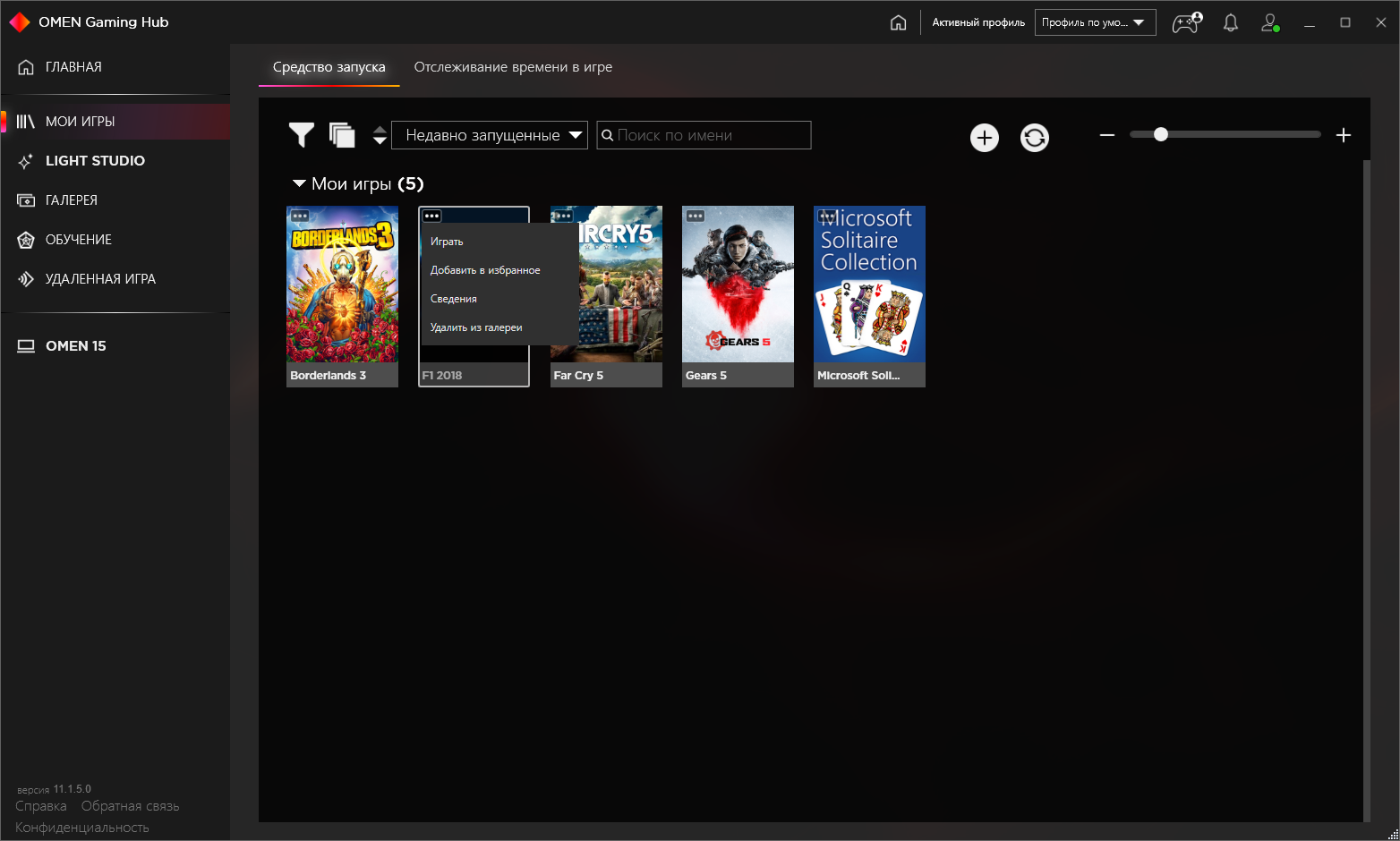Collapse the Мои игры section
This screenshot has height=841, width=1400.
(299, 183)
